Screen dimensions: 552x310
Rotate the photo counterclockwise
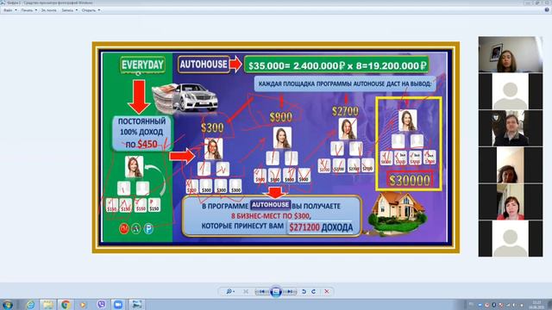304,291
